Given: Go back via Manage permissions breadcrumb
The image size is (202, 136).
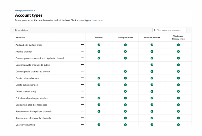Looking at the screenshot, I should click(x=24, y=10).
